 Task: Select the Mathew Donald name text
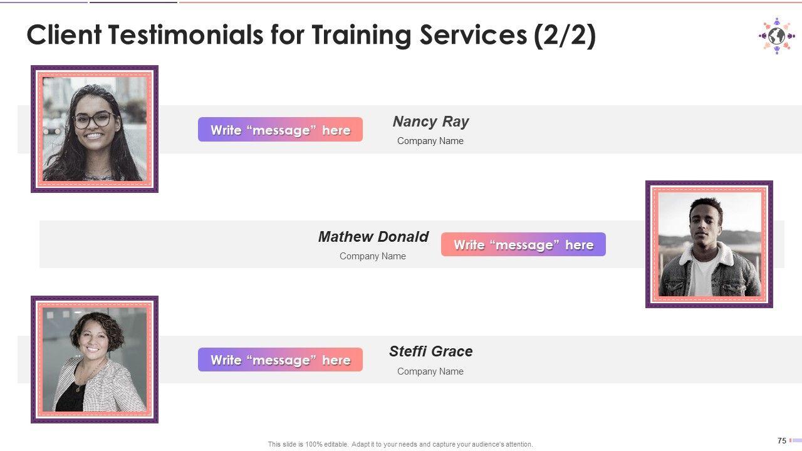pyautogui.click(x=373, y=237)
